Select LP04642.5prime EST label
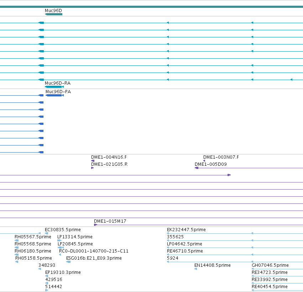Viewport: 303px width, 292px height. pyautogui.click(x=184, y=244)
